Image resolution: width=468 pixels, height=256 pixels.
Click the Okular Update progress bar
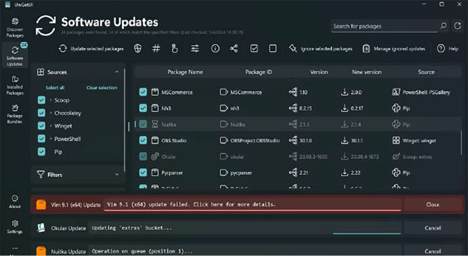[x=367, y=234]
